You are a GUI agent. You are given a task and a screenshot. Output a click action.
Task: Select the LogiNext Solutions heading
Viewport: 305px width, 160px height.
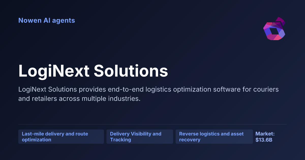pos(93,71)
